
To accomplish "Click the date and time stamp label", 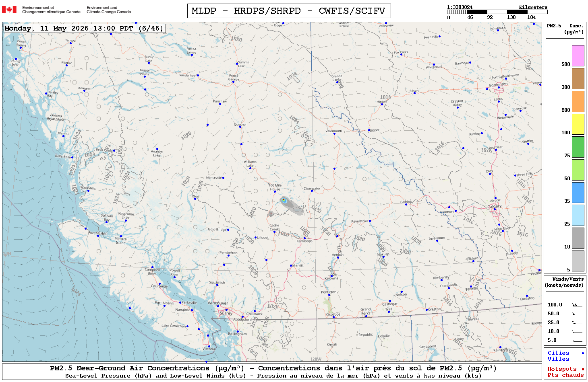I will tap(84, 28).
